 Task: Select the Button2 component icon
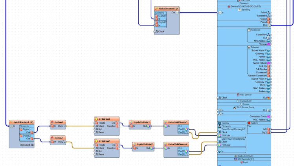[53, 138]
